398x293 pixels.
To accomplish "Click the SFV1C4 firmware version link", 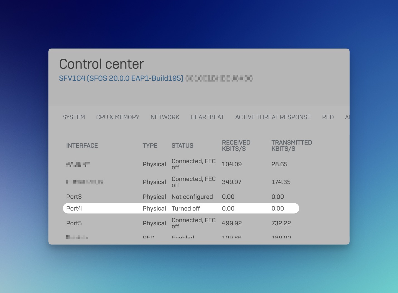I will 121,79.
